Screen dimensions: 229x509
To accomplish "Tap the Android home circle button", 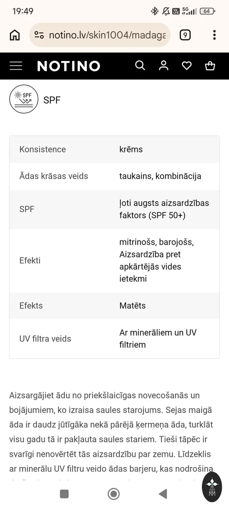I will [x=114, y=494].
